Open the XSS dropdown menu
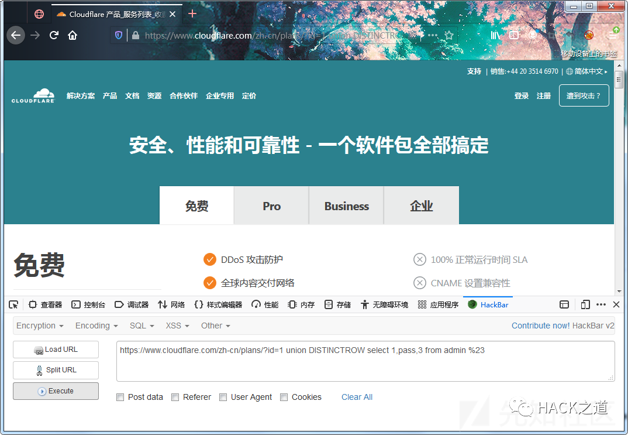Viewport: 628px width, 435px height. point(177,326)
